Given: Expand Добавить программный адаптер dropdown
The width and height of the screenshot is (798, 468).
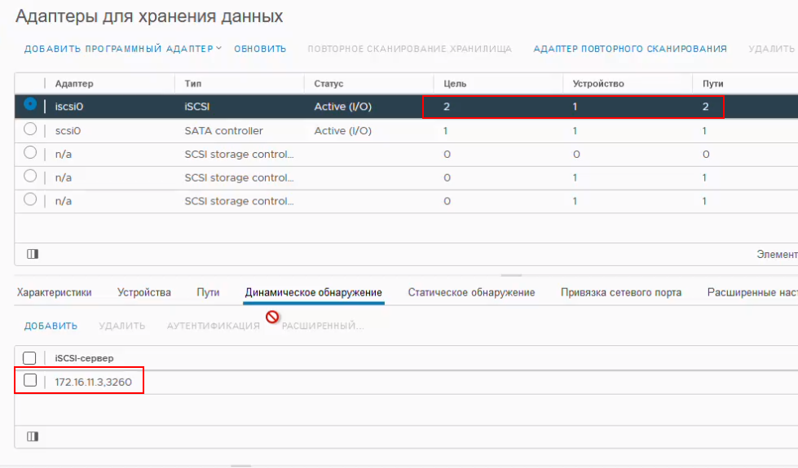Looking at the screenshot, I should click(122, 49).
